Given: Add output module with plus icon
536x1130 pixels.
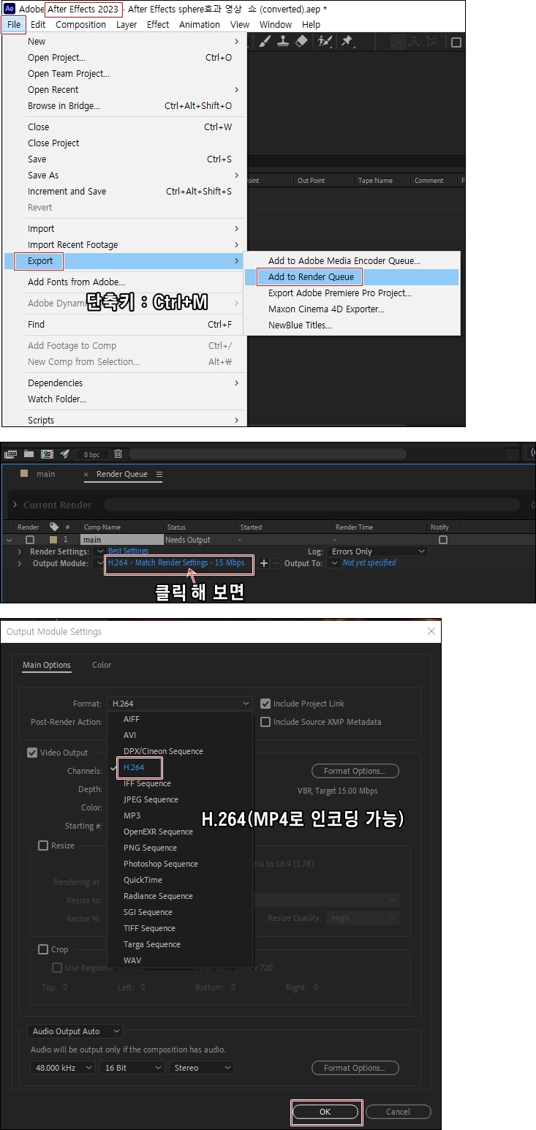Looking at the screenshot, I should (x=264, y=563).
